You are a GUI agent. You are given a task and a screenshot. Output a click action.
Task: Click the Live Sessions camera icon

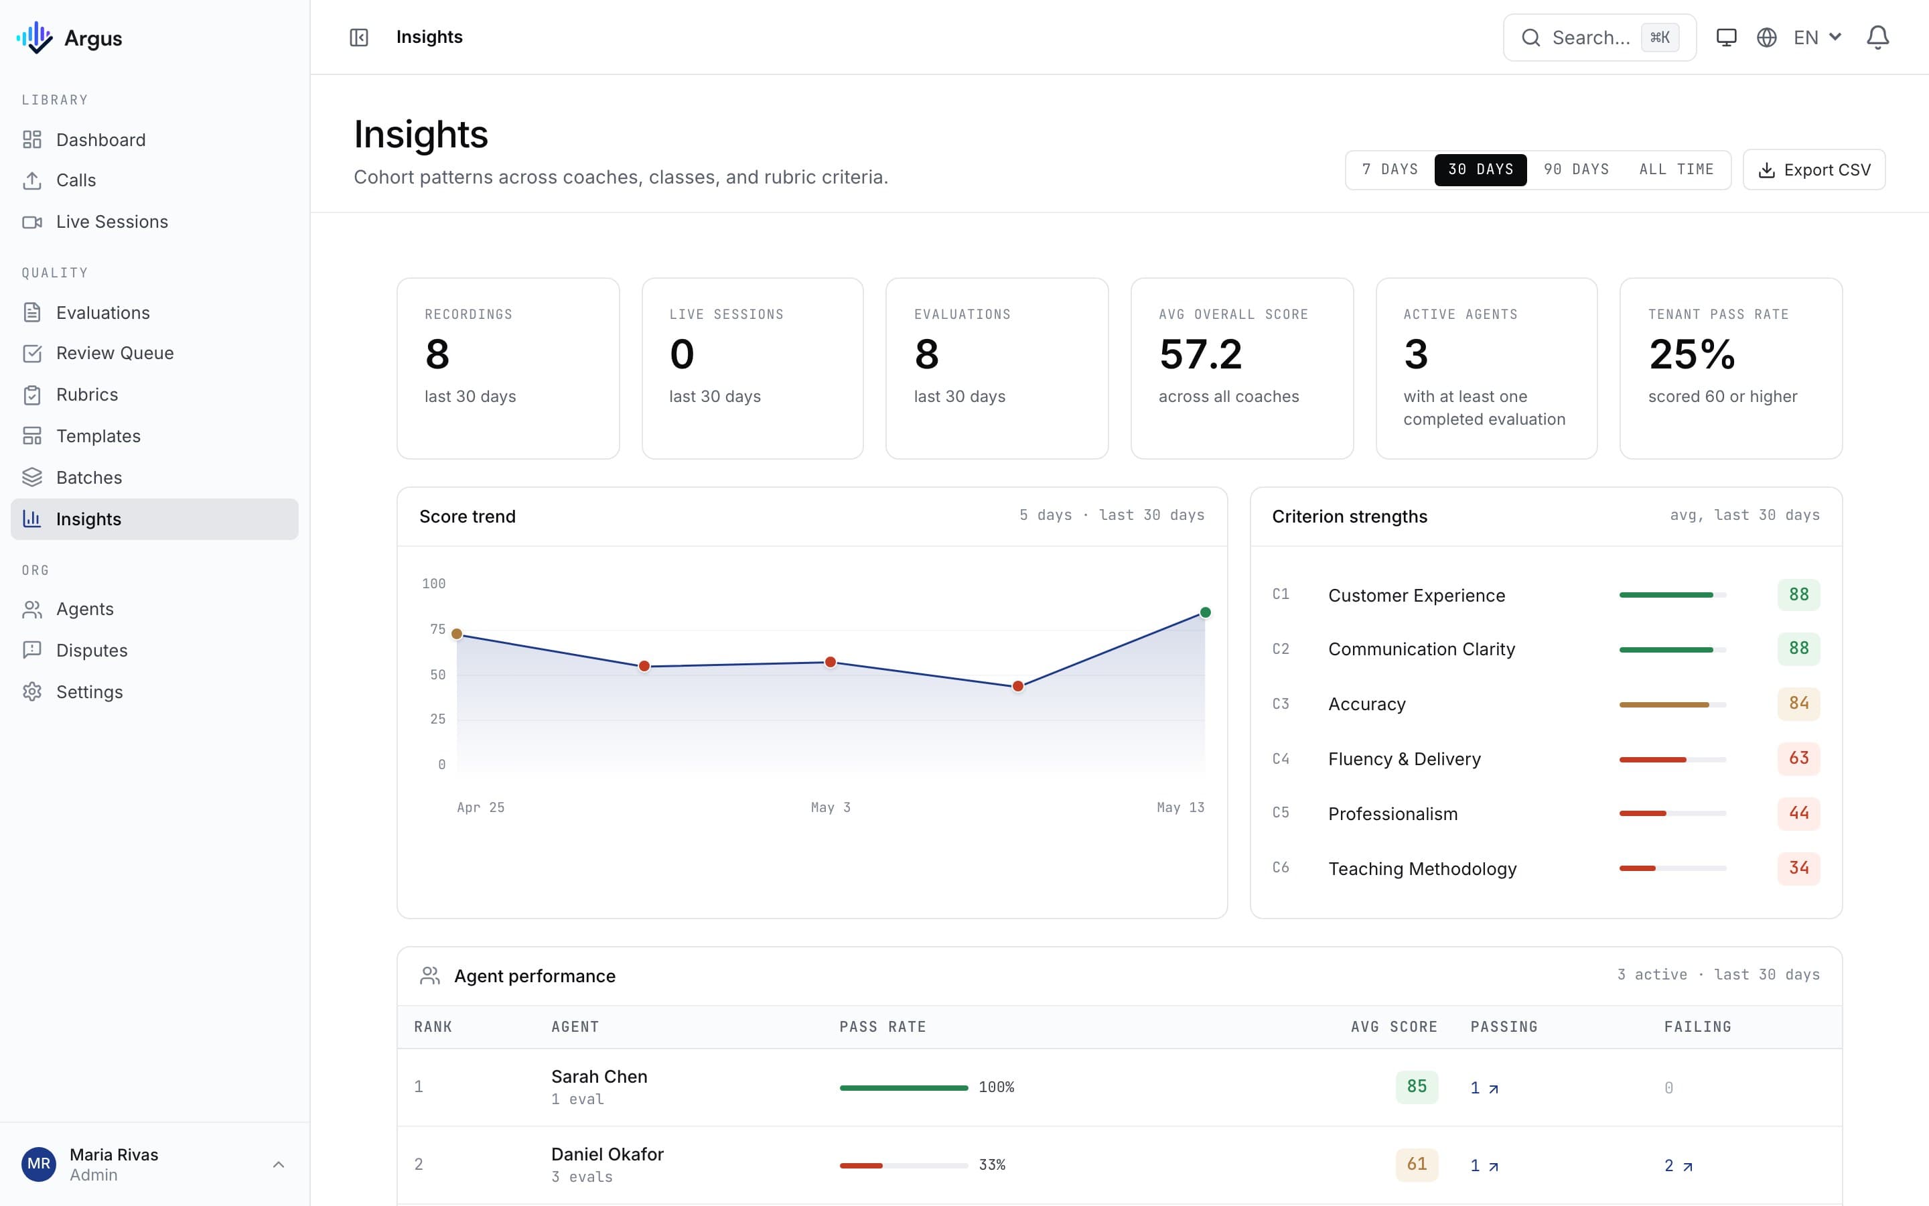32,222
